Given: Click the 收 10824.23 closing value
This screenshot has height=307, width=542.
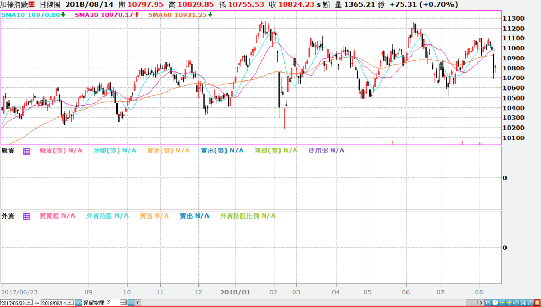Looking at the screenshot, I should pos(292,4).
